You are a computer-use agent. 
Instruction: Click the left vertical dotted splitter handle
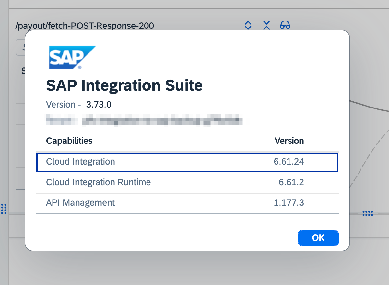click(x=4, y=209)
